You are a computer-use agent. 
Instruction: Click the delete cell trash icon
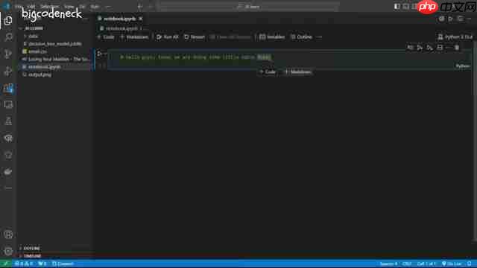[x=457, y=48]
